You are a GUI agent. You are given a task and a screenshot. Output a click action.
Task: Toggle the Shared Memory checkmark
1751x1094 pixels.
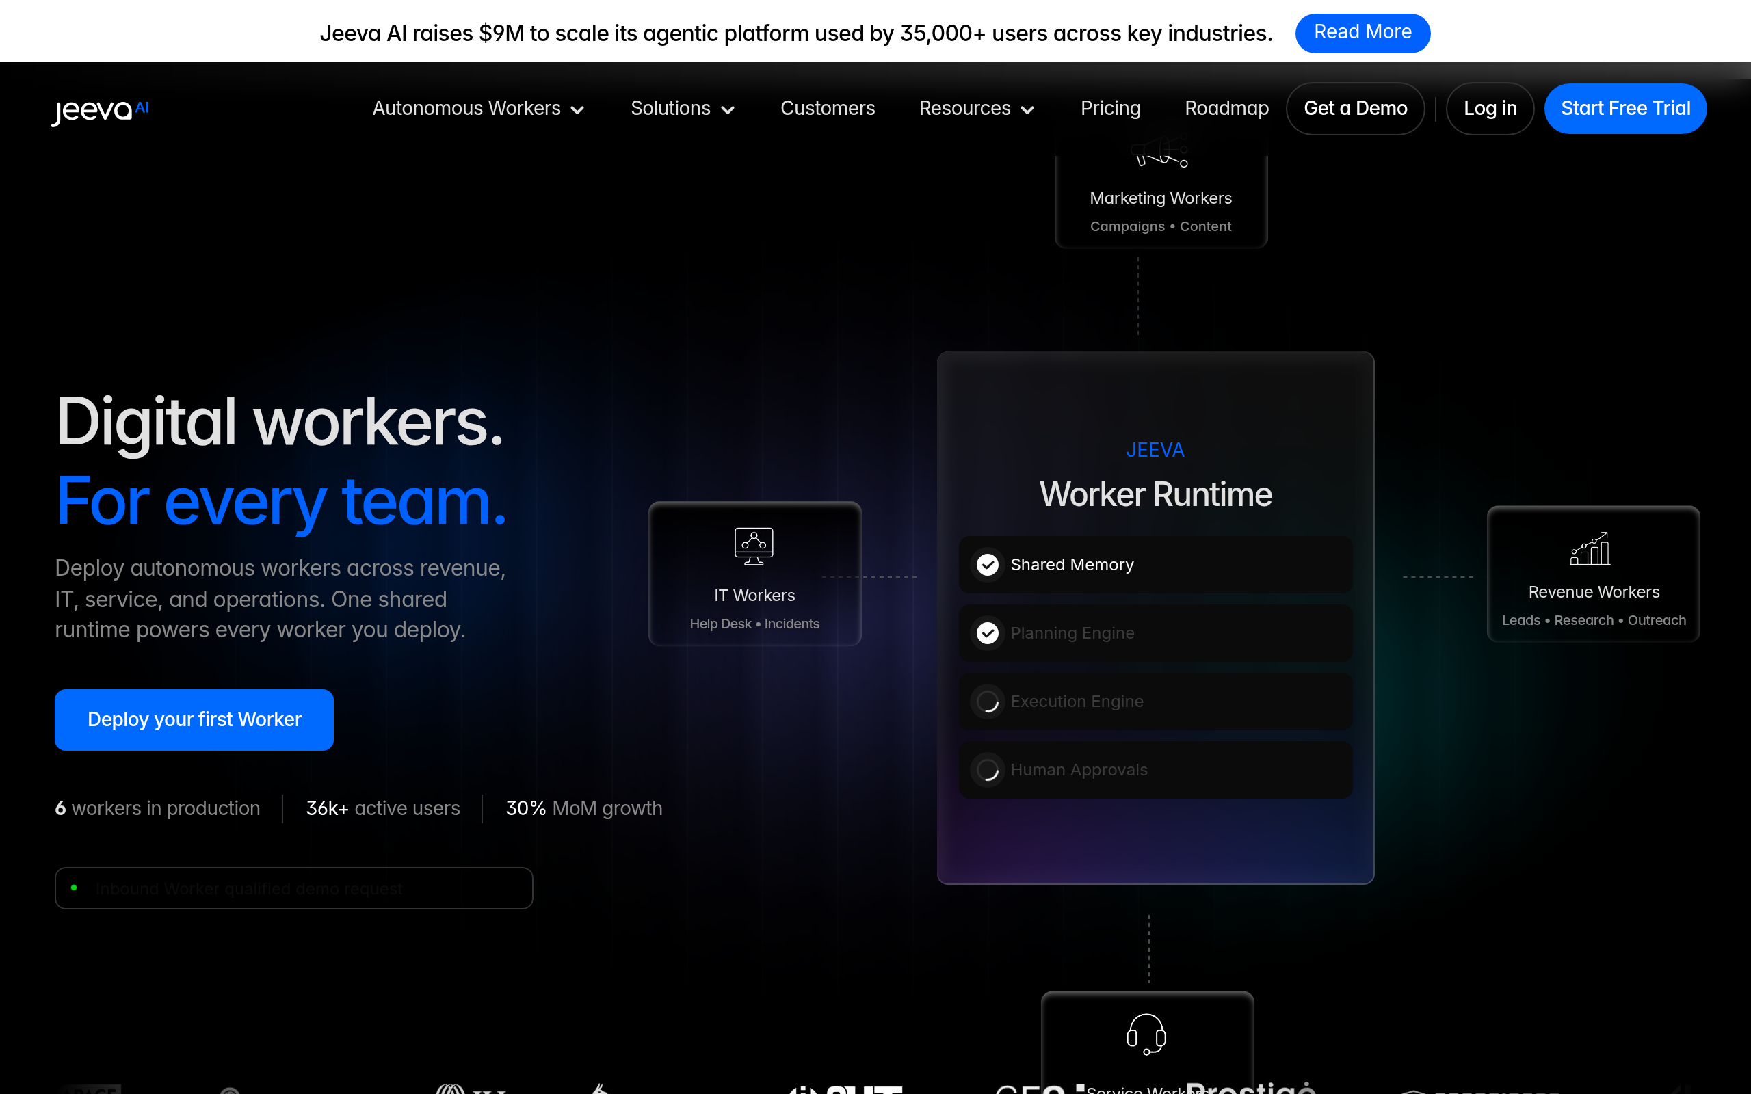pyautogui.click(x=988, y=565)
